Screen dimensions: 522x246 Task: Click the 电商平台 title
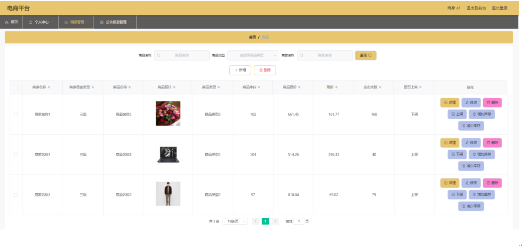18,8
